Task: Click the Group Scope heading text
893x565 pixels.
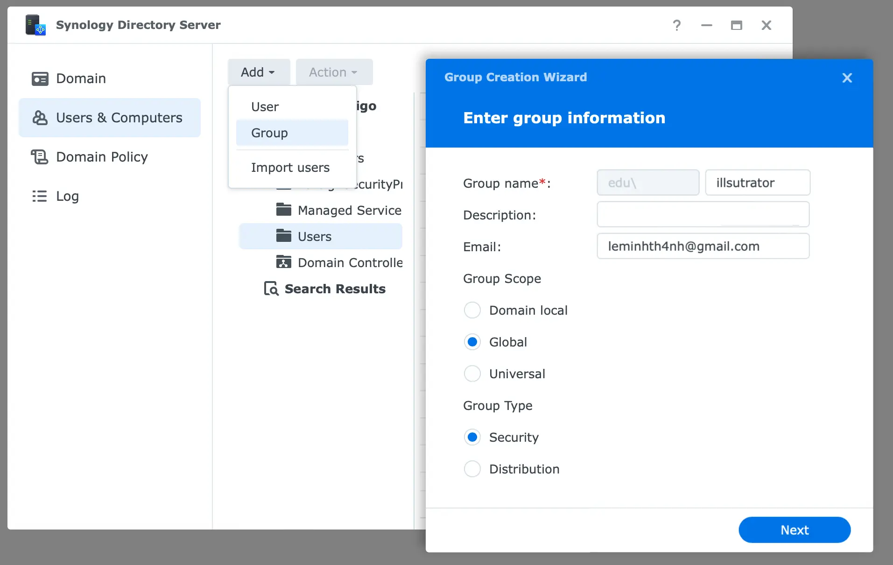Action: coord(502,279)
